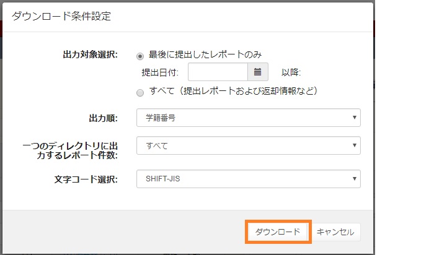Click the calendar icon beside the date field

tap(257, 72)
